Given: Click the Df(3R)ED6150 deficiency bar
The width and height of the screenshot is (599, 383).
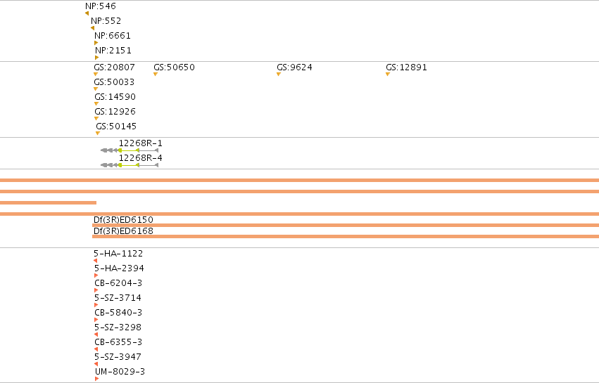Looking at the screenshot, I should 346,226.
